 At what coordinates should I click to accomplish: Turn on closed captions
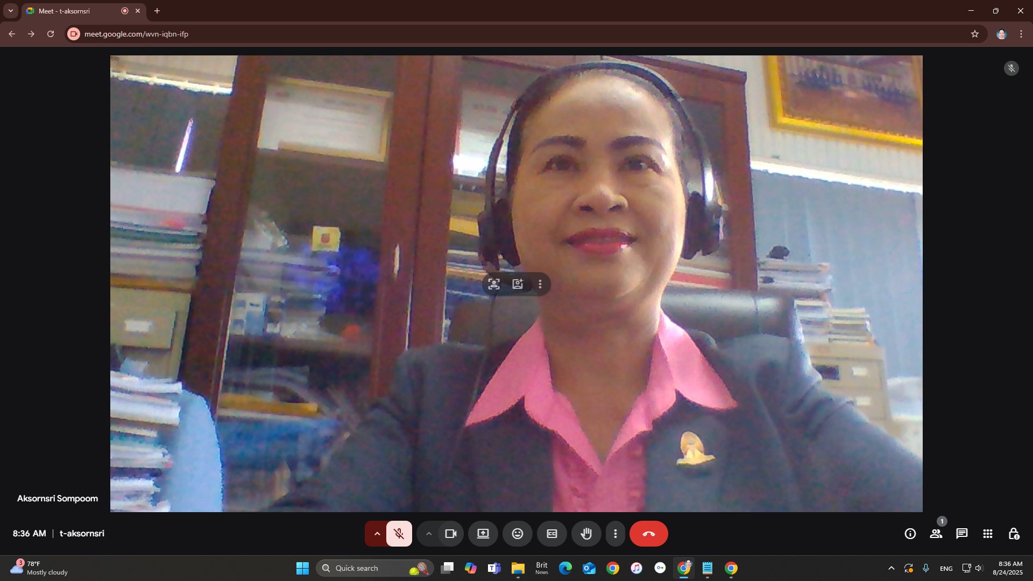(552, 534)
